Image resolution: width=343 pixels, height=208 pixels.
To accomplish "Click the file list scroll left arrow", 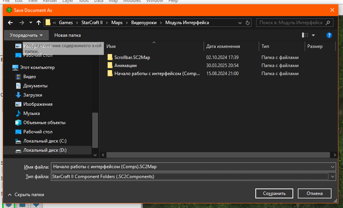I will point(103,155).
